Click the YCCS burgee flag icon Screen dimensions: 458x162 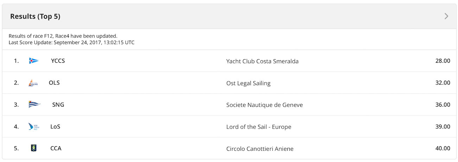tap(34, 61)
